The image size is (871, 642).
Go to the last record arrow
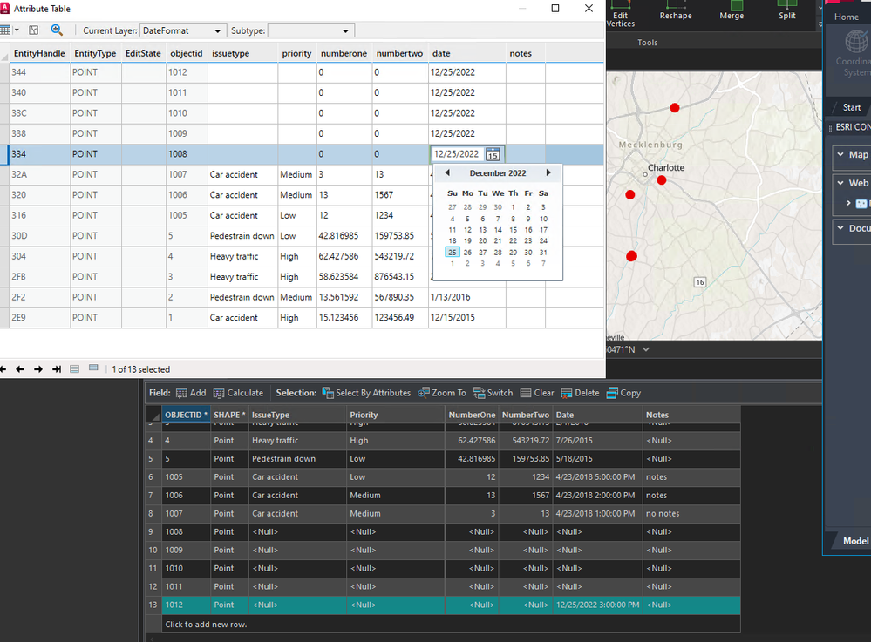57,369
